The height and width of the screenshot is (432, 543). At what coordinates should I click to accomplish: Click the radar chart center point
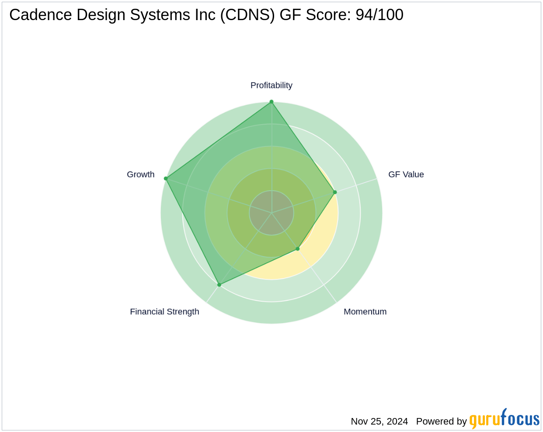click(x=271, y=213)
